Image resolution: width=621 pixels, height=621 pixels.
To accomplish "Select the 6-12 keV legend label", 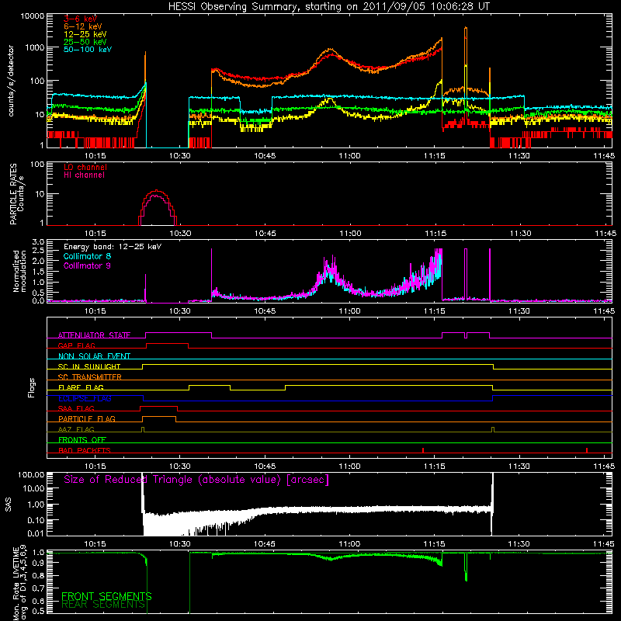I will coord(83,26).
